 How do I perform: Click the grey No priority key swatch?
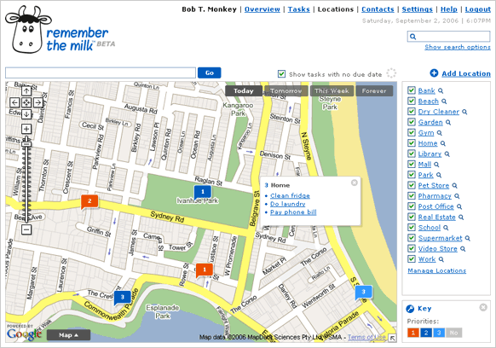454,333
